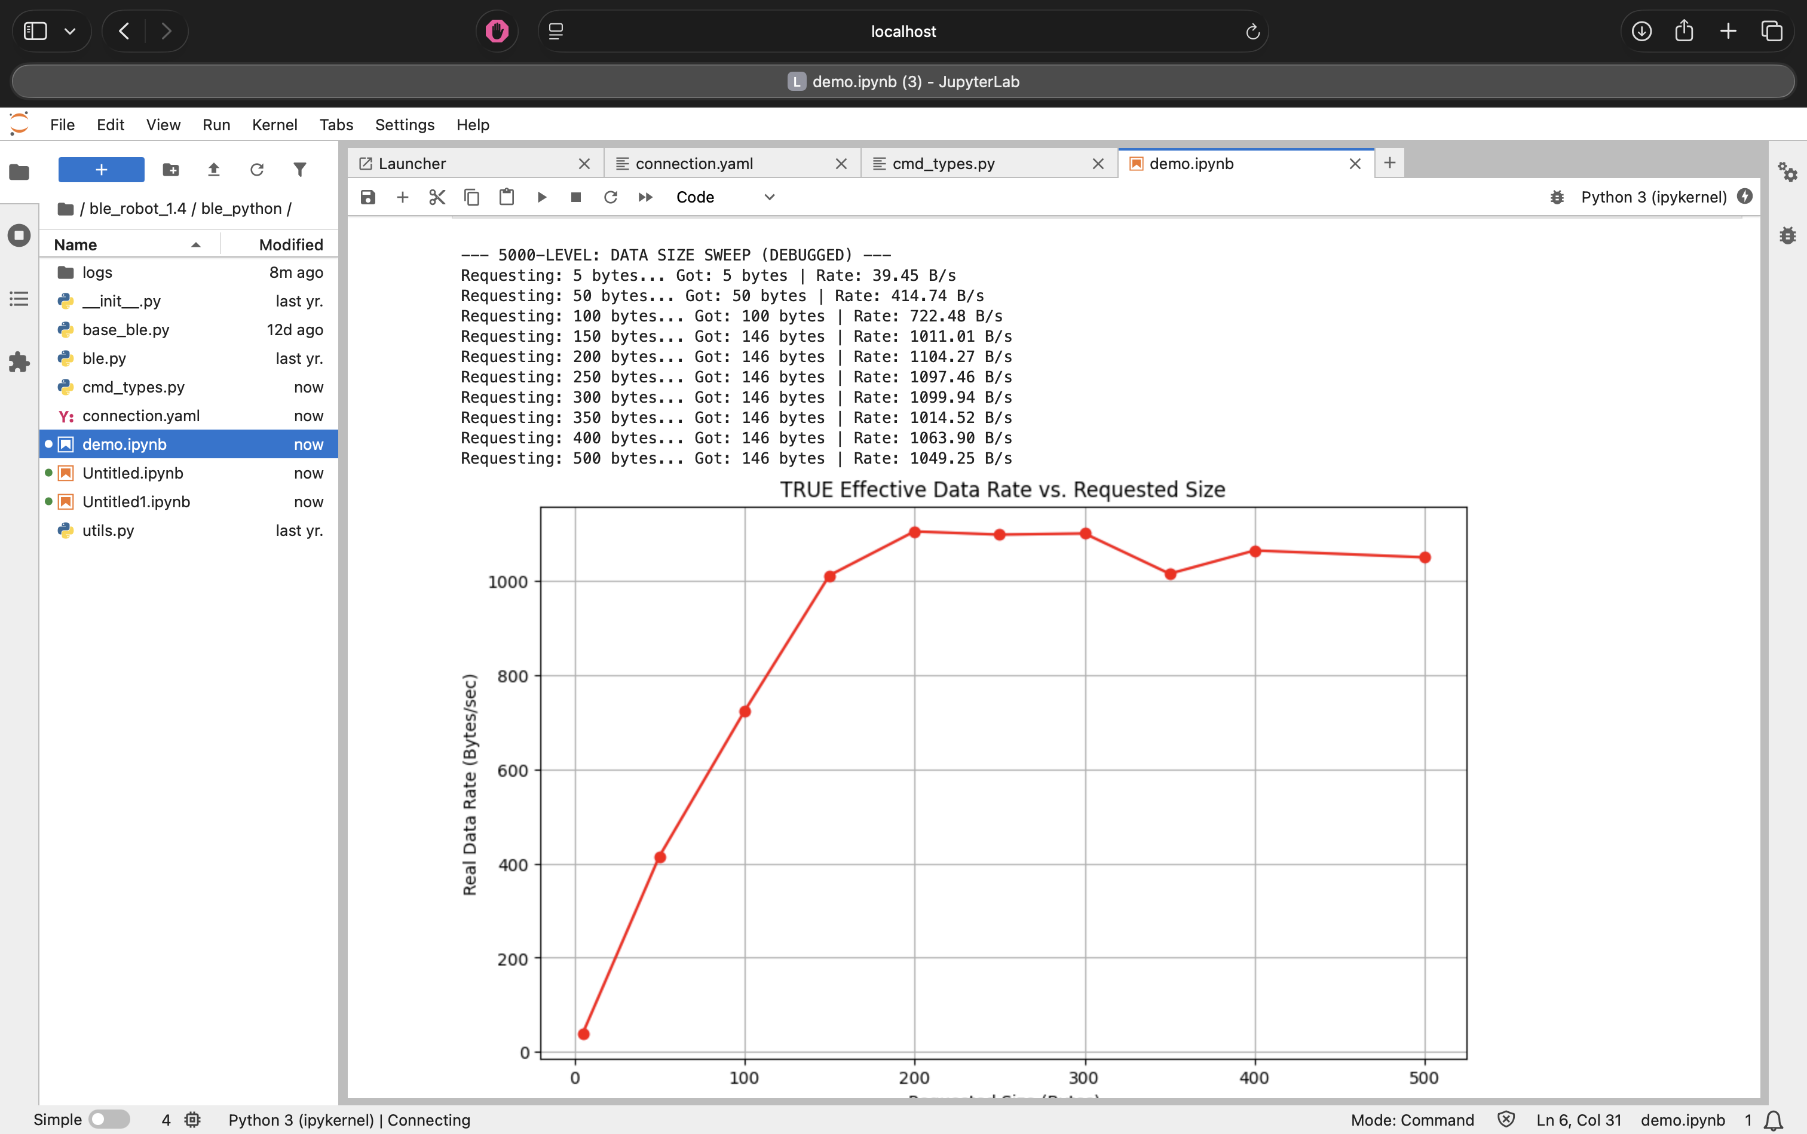Enable the debugger bug icon in the toolbar
1807x1134 pixels.
[x=1557, y=197]
